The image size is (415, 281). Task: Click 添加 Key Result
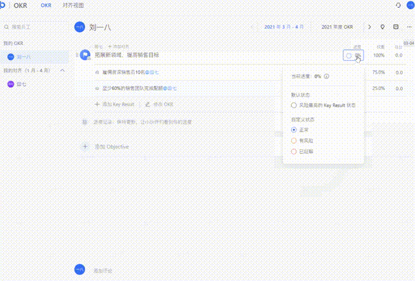coord(115,104)
